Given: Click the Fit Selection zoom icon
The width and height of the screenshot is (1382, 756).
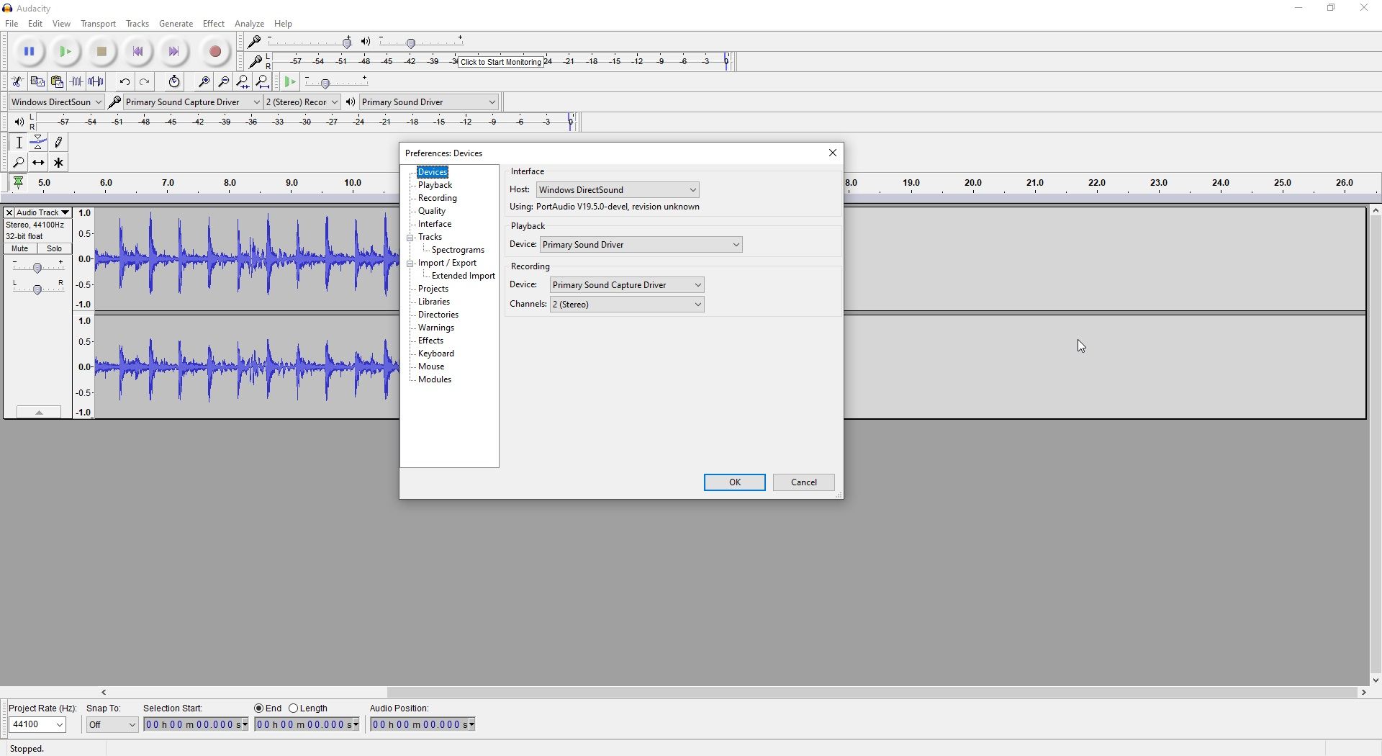Looking at the screenshot, I should click(x=243, y=82).
